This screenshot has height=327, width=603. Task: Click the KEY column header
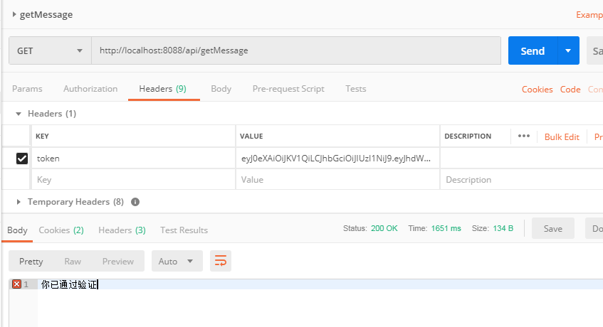42,136
